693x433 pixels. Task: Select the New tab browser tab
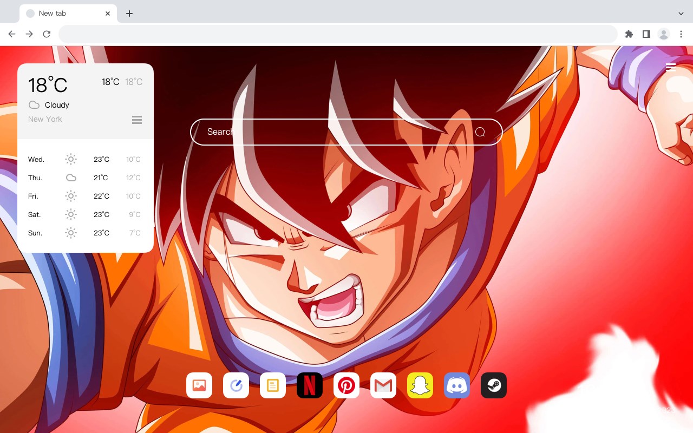[x=68, y=14]
